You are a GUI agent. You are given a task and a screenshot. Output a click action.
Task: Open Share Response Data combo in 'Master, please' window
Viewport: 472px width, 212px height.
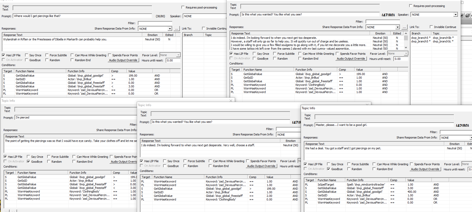(456, 138)
